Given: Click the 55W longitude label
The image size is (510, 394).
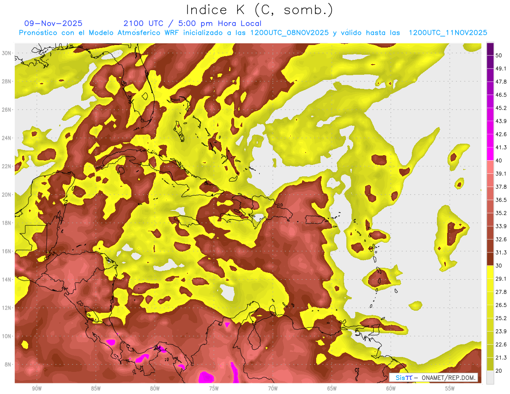Looking at the screenshot, I should pyautogui.click(x=450, y=388).
